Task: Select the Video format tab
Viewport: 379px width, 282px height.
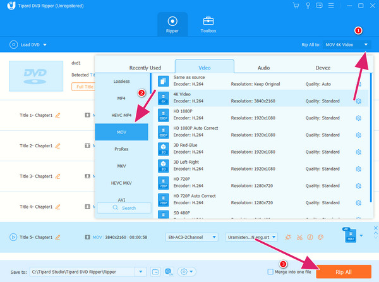Action: pos(205,66)
